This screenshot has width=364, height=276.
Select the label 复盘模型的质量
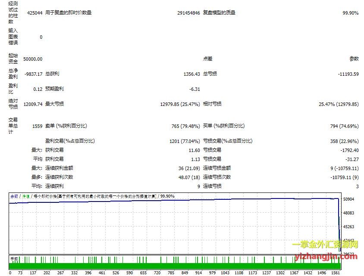click(x=219, y=13)
